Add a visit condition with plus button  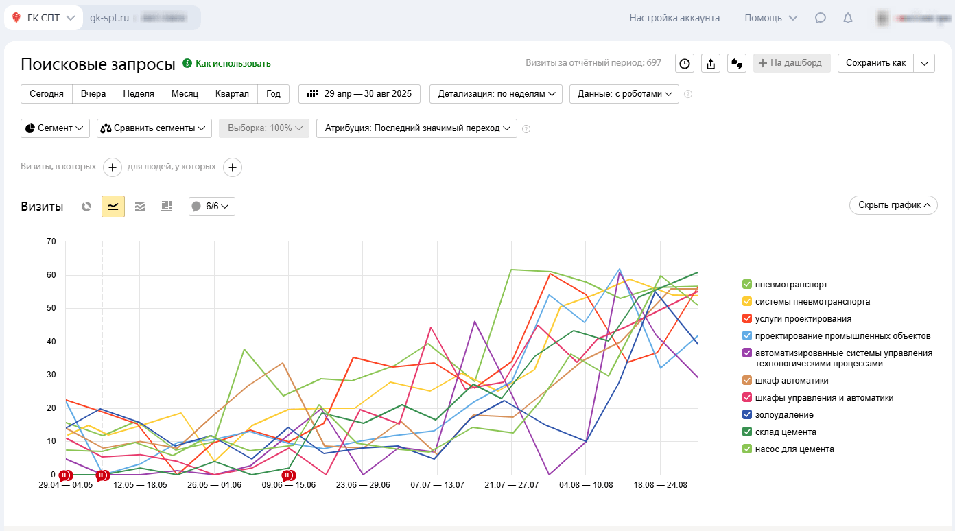113,167
